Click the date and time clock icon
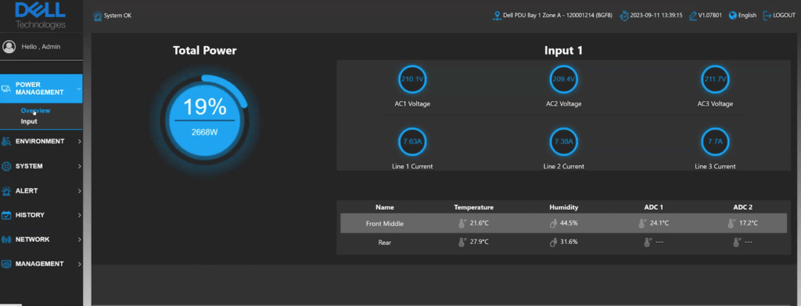Viewport: 801px width, 306px height. point(623,16)
